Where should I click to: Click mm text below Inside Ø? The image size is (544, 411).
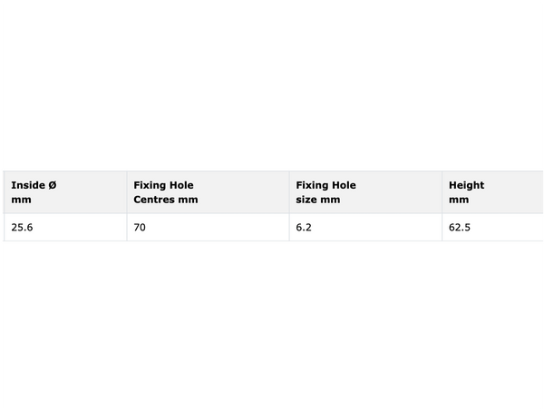(x=21, y=200)
